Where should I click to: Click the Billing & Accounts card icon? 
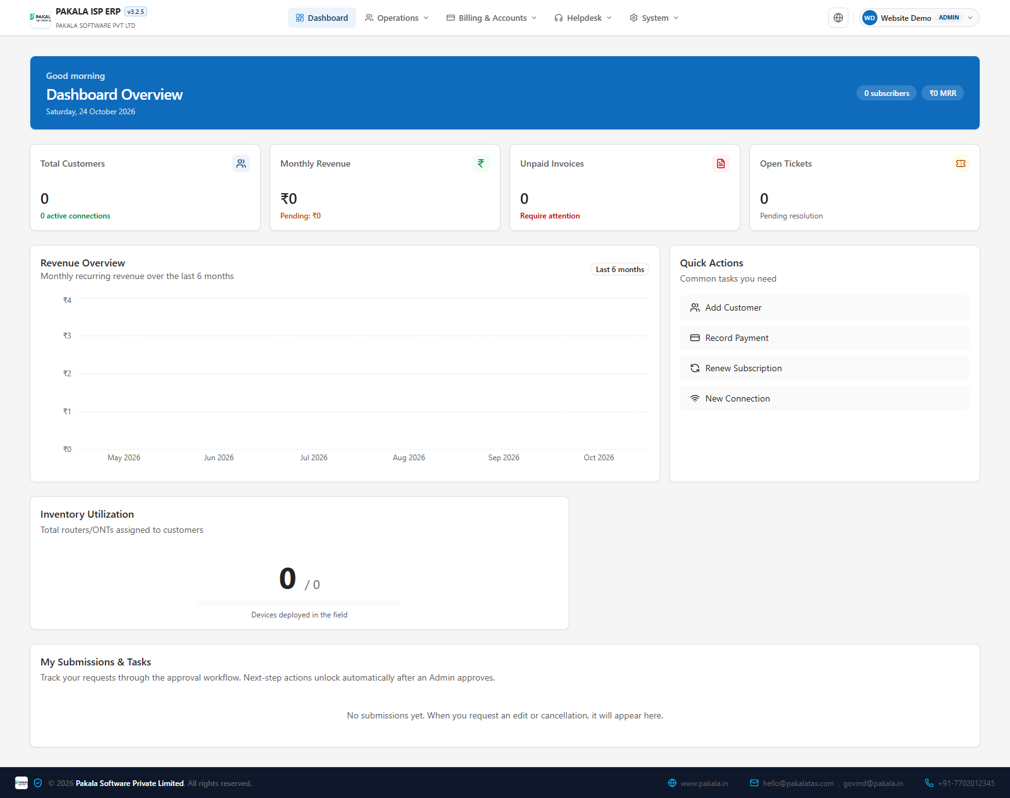point(451,18)
